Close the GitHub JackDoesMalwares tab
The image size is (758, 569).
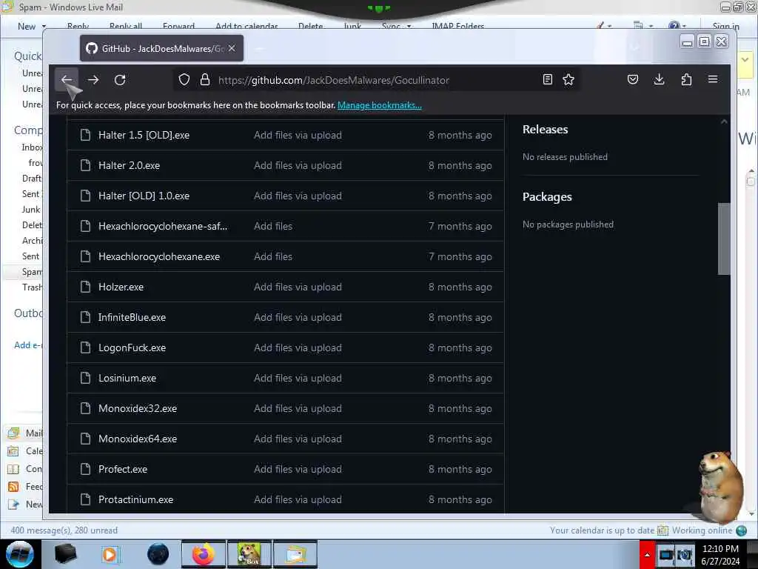click(x=232, y=48)
